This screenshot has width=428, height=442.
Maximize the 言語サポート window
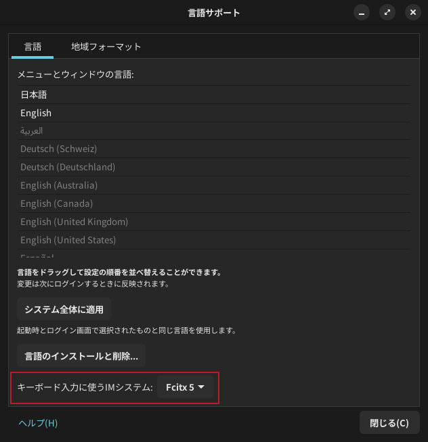(387, 12)
